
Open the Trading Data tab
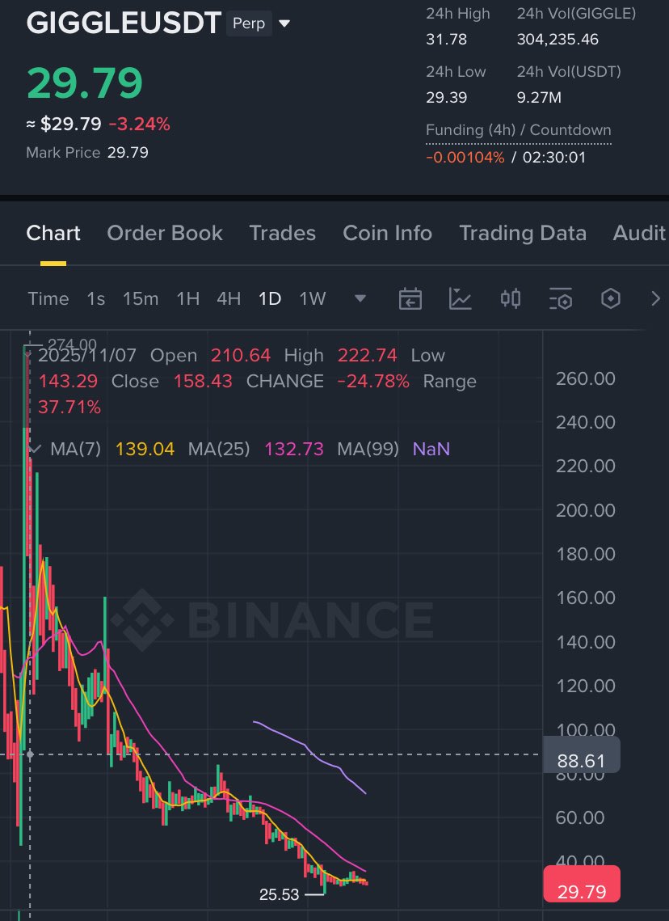pyautogui.click(x=523, y=233)
